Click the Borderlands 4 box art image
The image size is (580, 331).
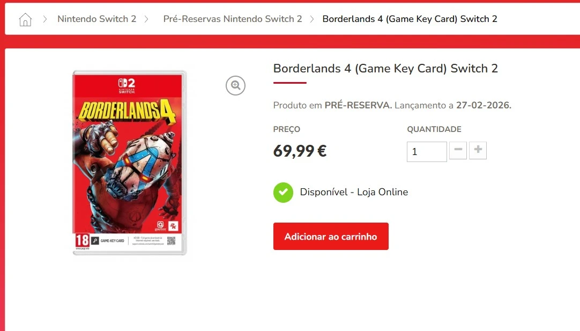pyautogui.click(x=129, y=161)
